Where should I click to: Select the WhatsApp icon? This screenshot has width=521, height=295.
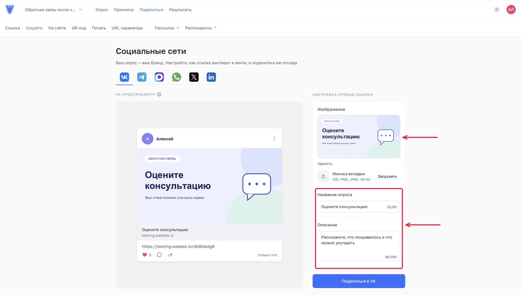[177, 77]
